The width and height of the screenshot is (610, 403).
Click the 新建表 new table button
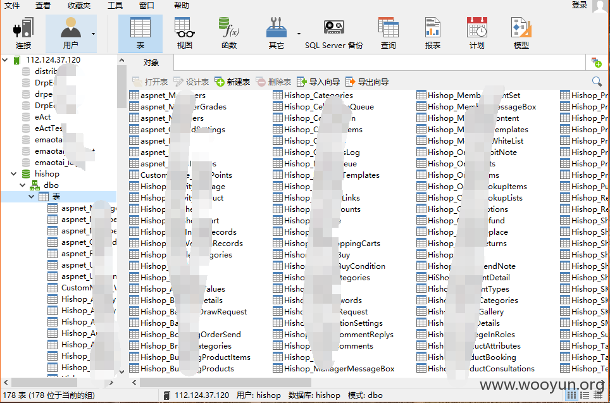pos(232,82)
